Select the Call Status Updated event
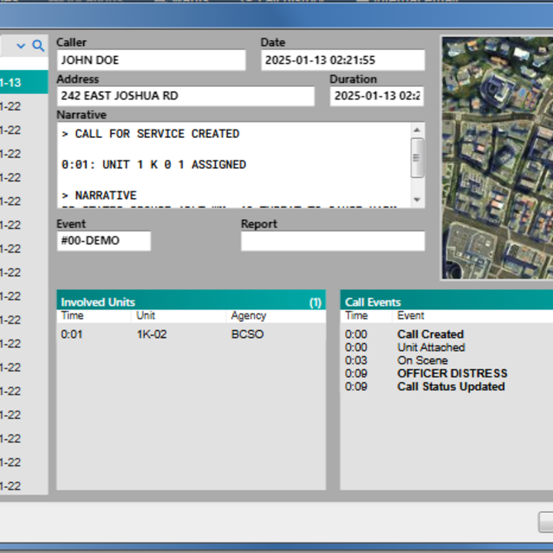The width and height of the screenshot is (553, 553). tap(451, 387)
